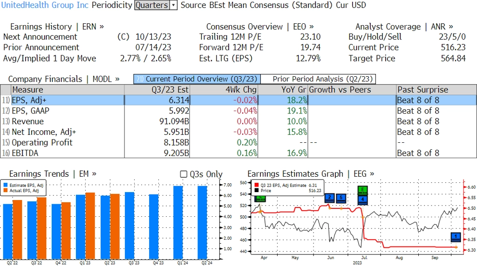Open Company Financials MODL link
This screenshot has width=477, height=267.
[63, 79]
